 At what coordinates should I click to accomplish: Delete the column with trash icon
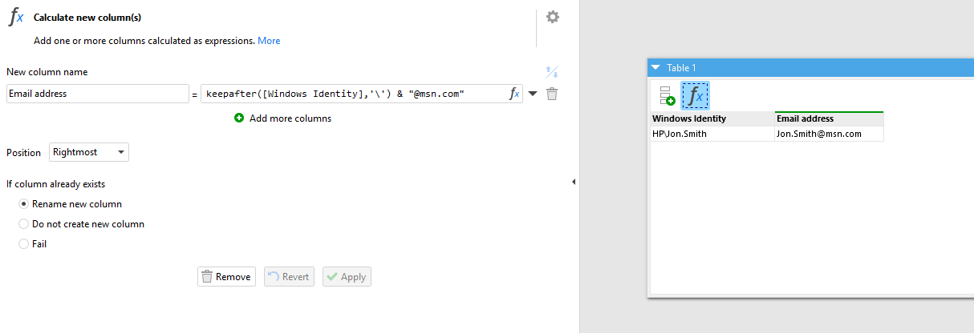(x=552, y=94)
